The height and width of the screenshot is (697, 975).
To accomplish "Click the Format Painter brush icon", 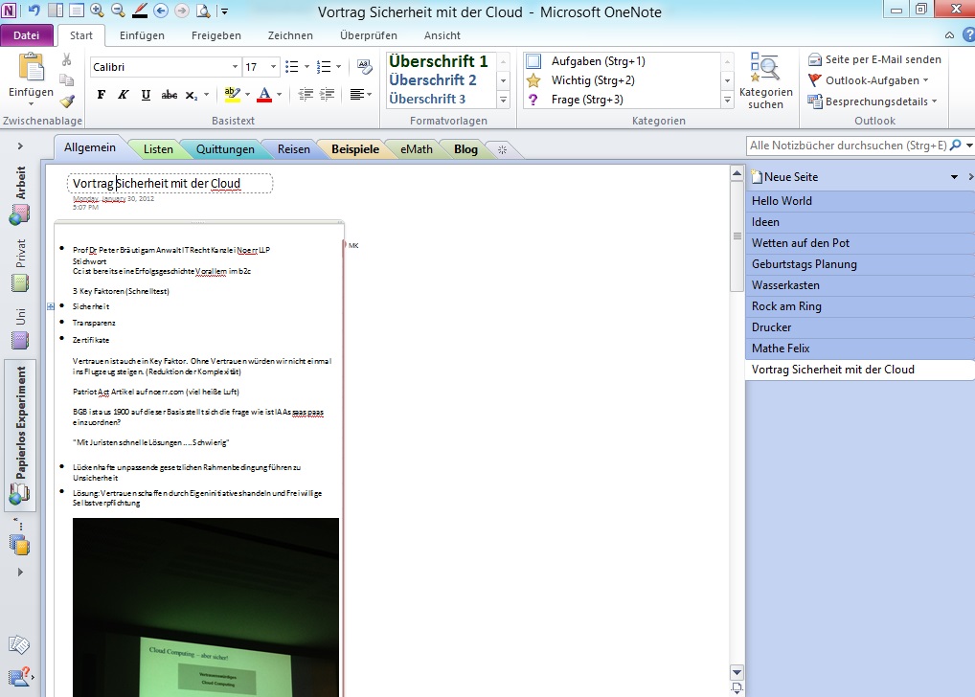I will point(67,101).
